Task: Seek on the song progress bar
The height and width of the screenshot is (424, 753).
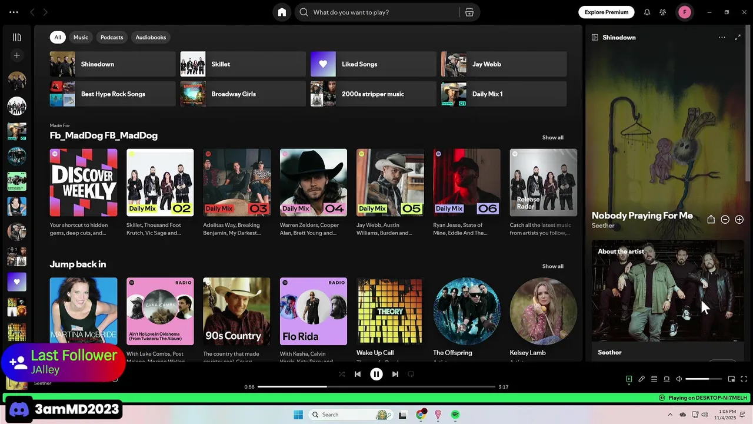Action: tap(376, 387)
